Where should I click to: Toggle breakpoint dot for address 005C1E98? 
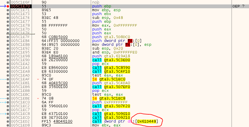8,56
